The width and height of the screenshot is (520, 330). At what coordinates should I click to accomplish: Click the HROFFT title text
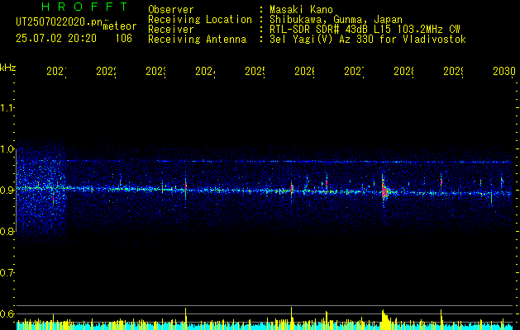84,7
